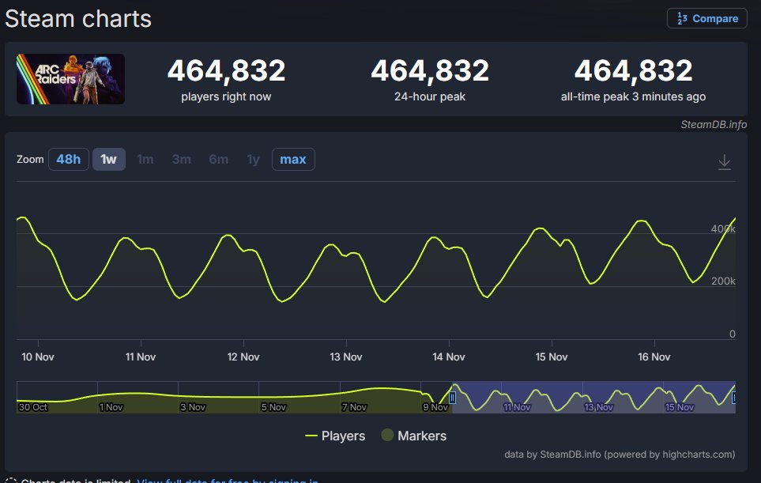Select the 6m zoom option
The height and width of the screenshot is (483, 761).
218,159
